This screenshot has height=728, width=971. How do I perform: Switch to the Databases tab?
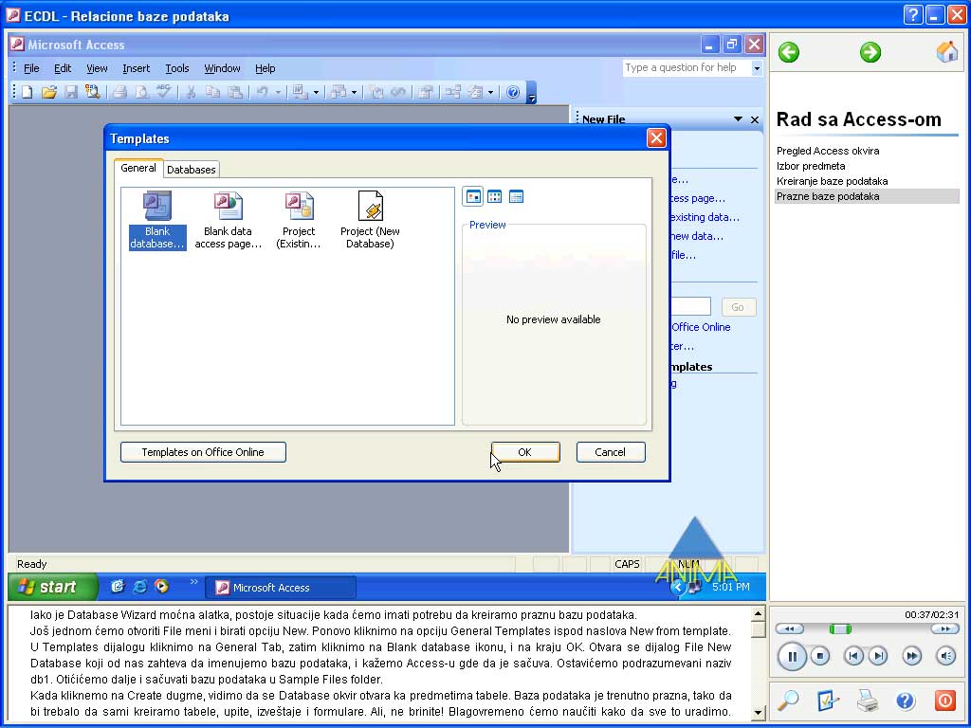pyautogui.click(x=191, y=169)
